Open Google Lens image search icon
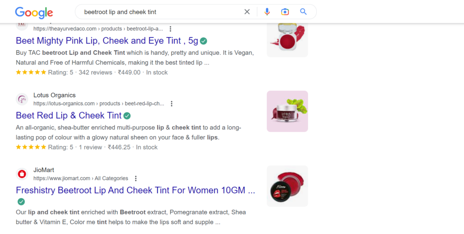This screenshot has width=464, height=234. tap(285, 12)
